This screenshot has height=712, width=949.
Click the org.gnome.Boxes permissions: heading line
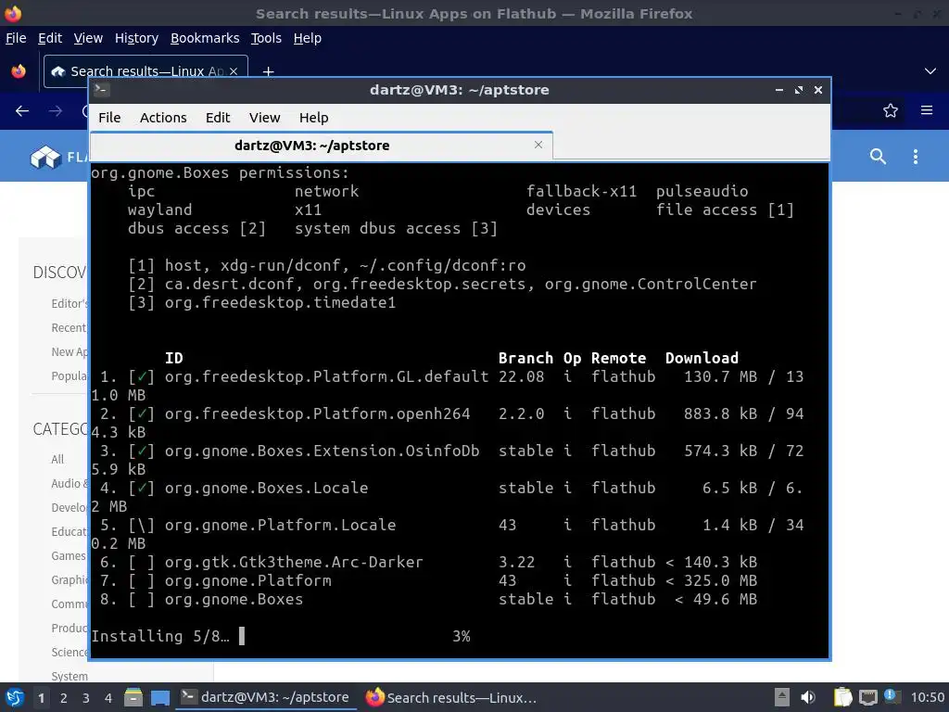click(x=221, y=172)
